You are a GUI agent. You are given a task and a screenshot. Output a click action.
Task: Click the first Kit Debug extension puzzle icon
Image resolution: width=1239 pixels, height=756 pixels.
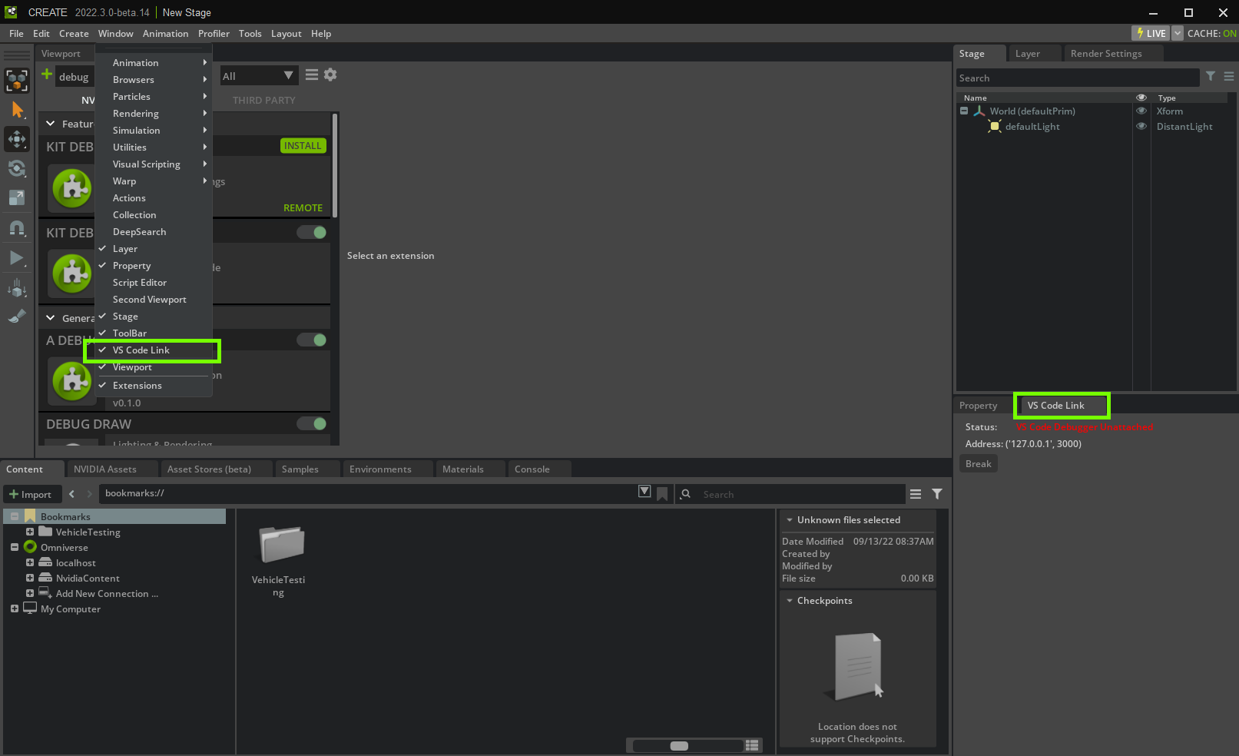click(73, 187)
